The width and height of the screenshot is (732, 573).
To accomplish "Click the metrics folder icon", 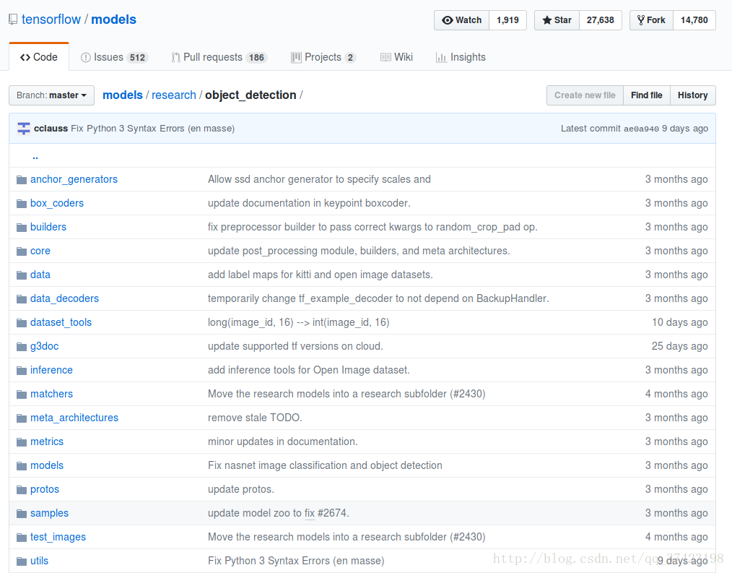I will (x=22, y=442).
